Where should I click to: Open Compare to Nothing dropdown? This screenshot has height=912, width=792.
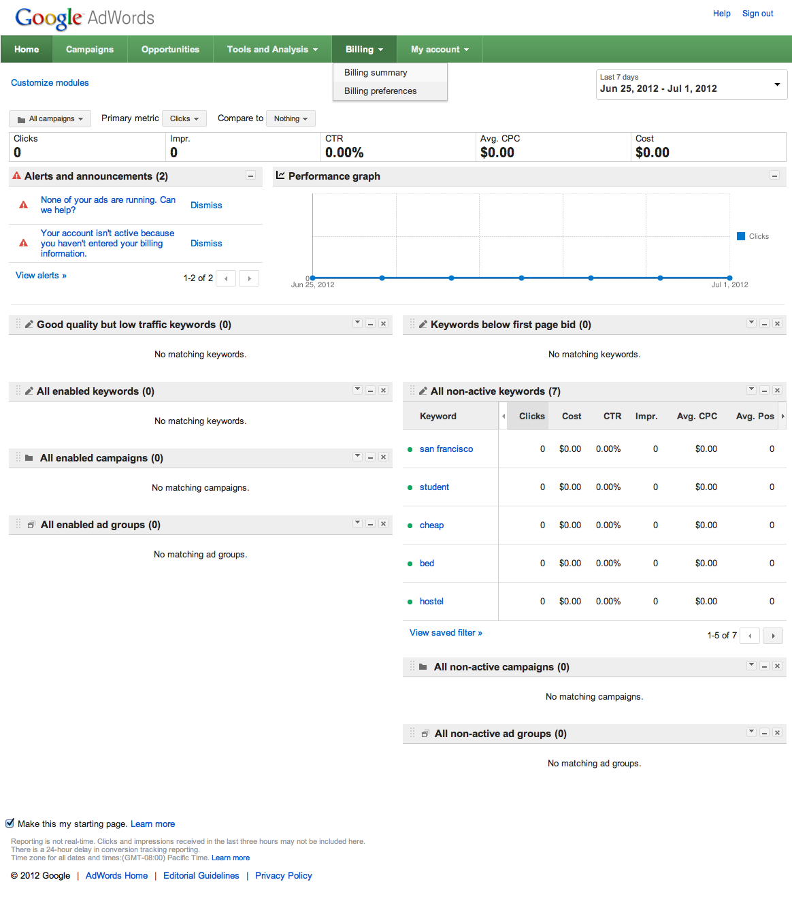[x=291, y=119]
